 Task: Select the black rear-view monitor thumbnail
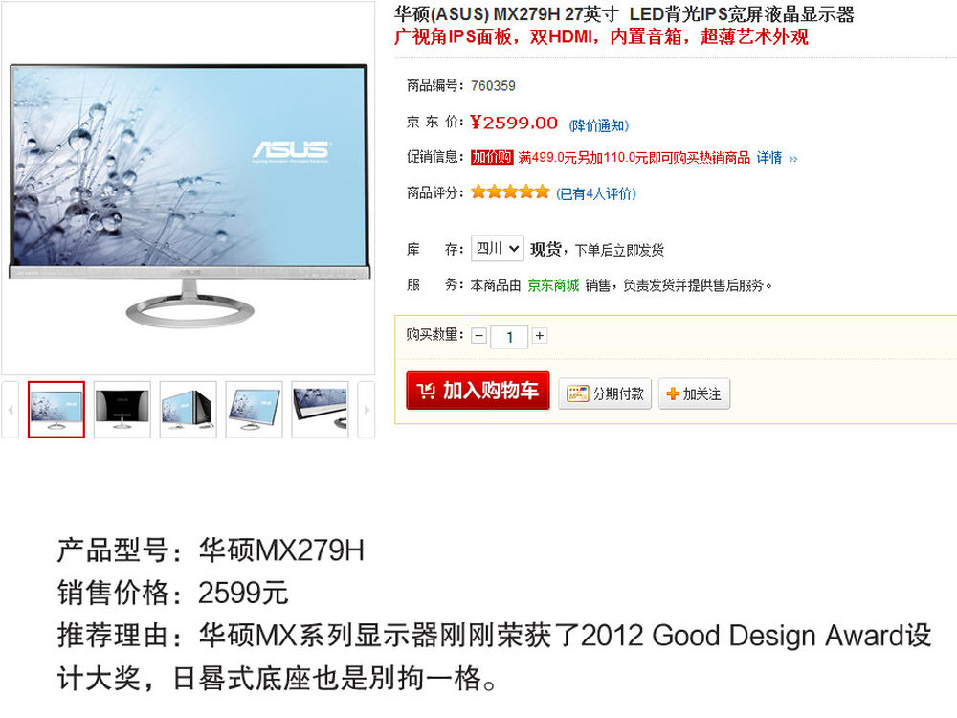122,409
